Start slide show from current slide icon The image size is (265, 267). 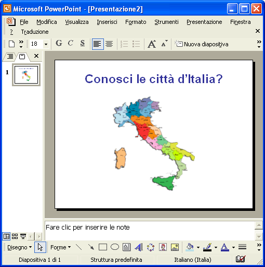coord(23,236)
